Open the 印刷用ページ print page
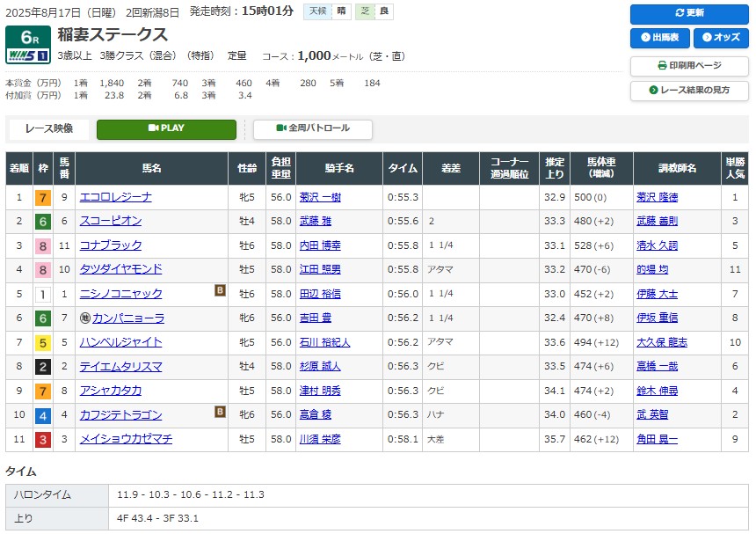This screenshot has height=534, width=756. click(688, 66)
